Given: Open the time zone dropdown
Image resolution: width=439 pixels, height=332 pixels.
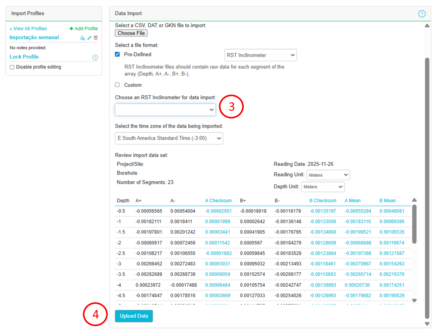Looking at the screenshot, I should pyautogui.click(x=169, y=138).
